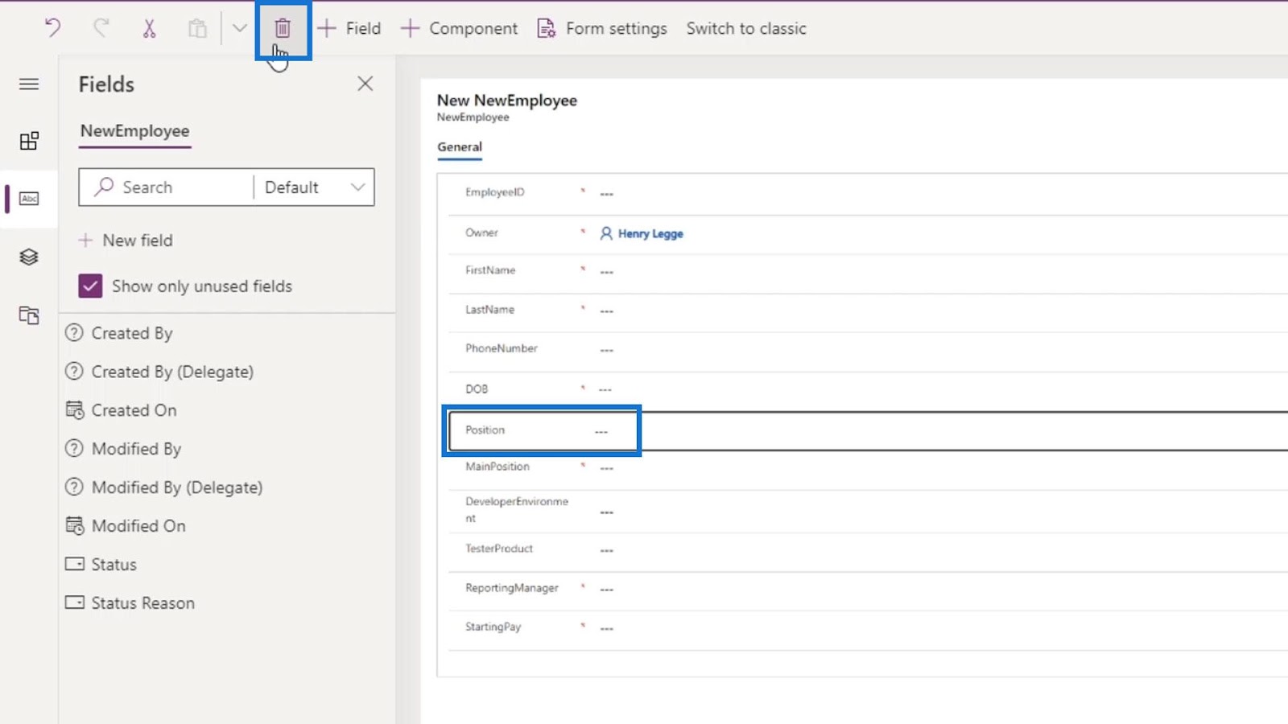Select the Created On field

pos(134,410)
